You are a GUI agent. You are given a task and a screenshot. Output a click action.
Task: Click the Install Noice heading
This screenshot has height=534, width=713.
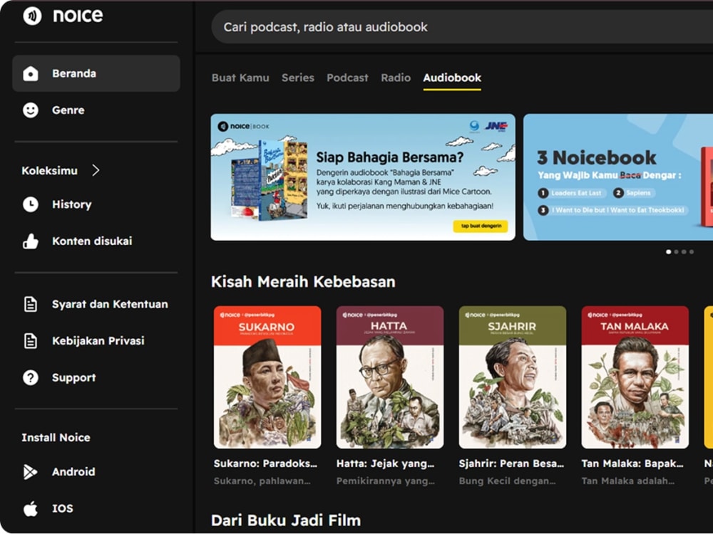56,438
